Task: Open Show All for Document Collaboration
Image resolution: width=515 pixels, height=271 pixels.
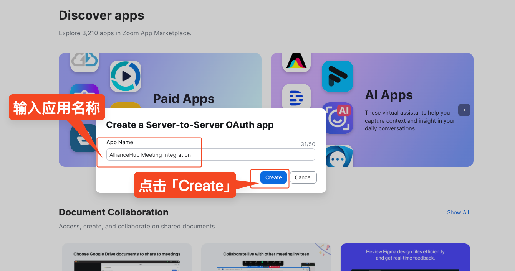Action: click(458, 212)
